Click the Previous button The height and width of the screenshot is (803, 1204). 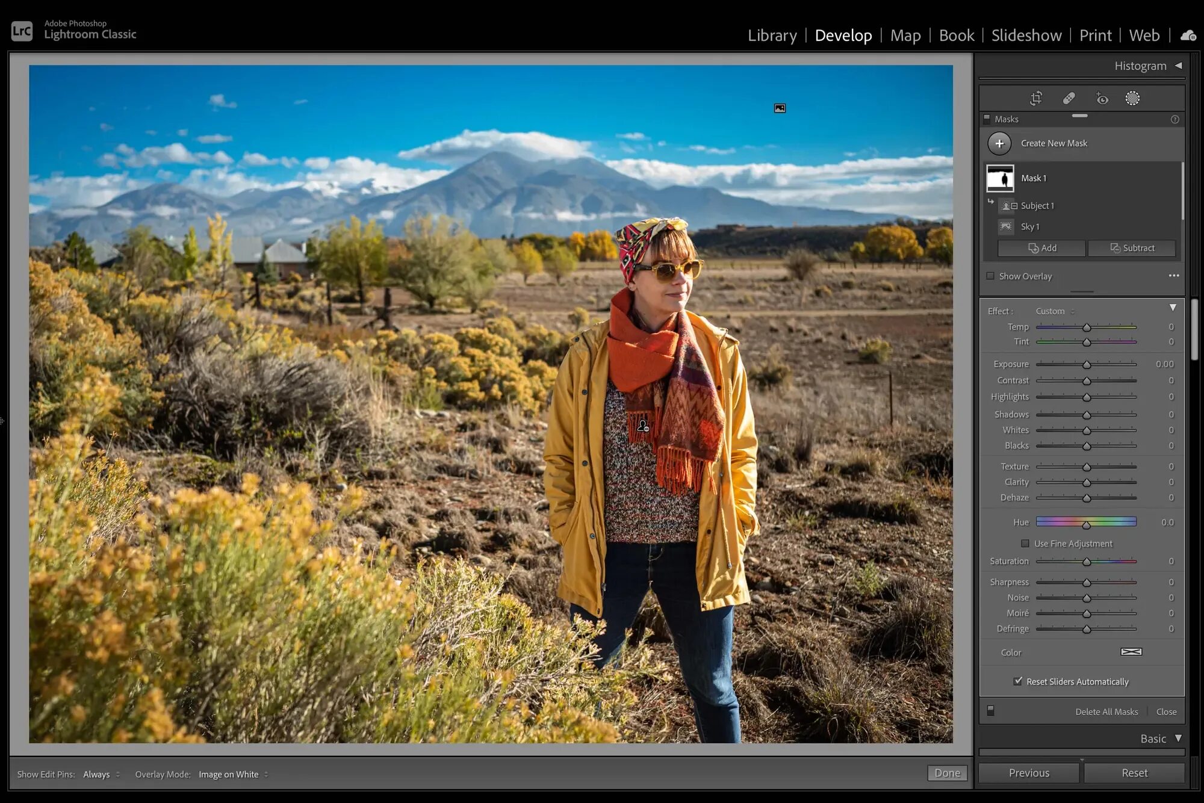[1028, 772]
